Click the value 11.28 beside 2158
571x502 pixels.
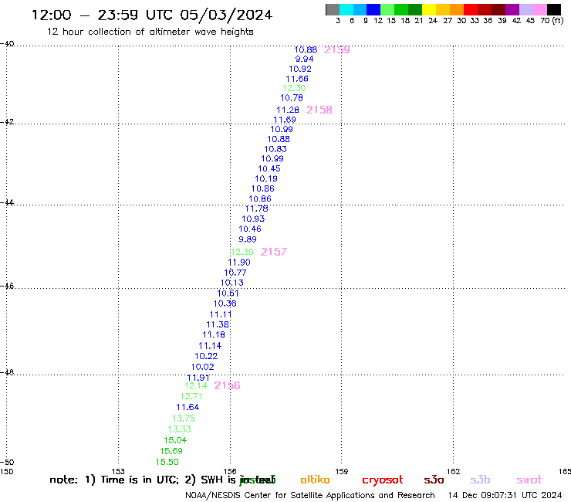(288, 110)
